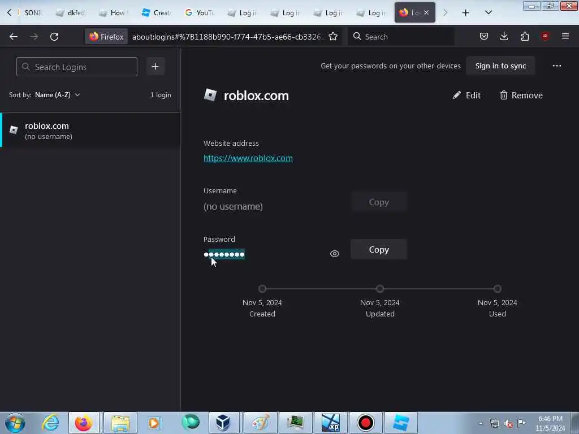Open the clock showing 6:46 PM
The height and width of the screenshot is (434, 579).
pyautogui.click(x=550, y=423)
